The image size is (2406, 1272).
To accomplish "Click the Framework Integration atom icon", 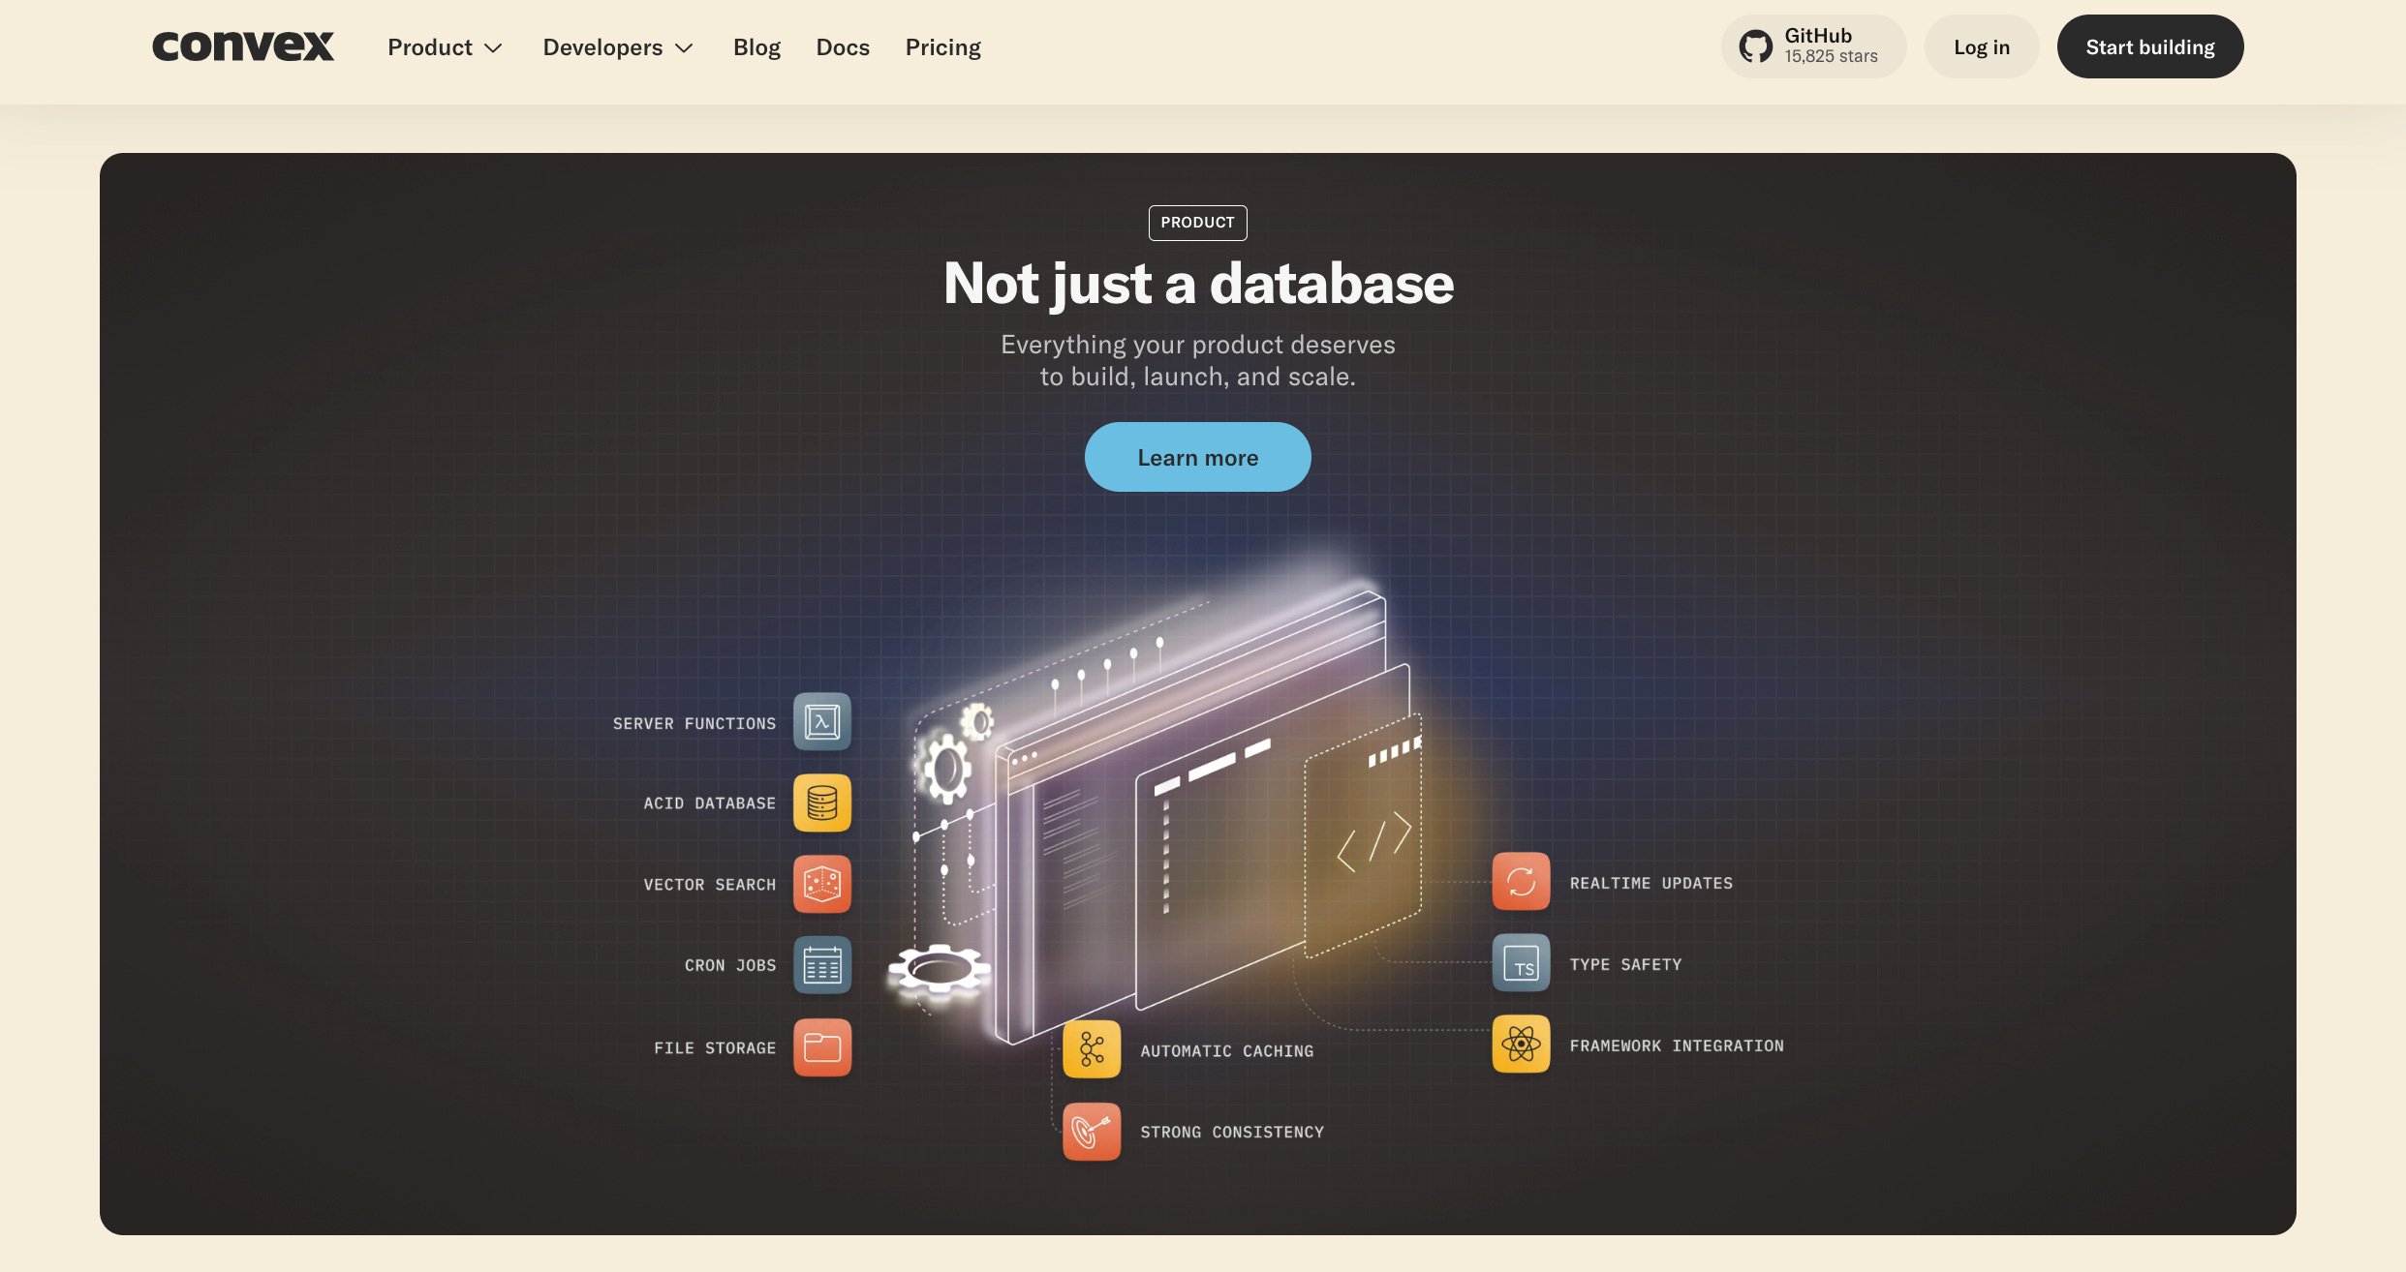I will point(1521,1044).
